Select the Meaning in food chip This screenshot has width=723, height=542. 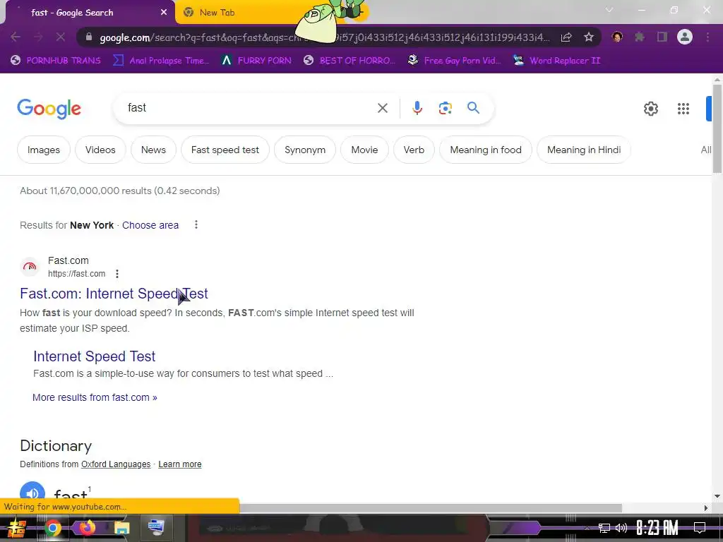486,150
